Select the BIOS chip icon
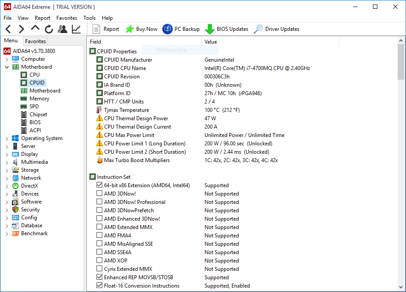The height and width of the screenshot is (292, 406). click(x=24, y=122)
